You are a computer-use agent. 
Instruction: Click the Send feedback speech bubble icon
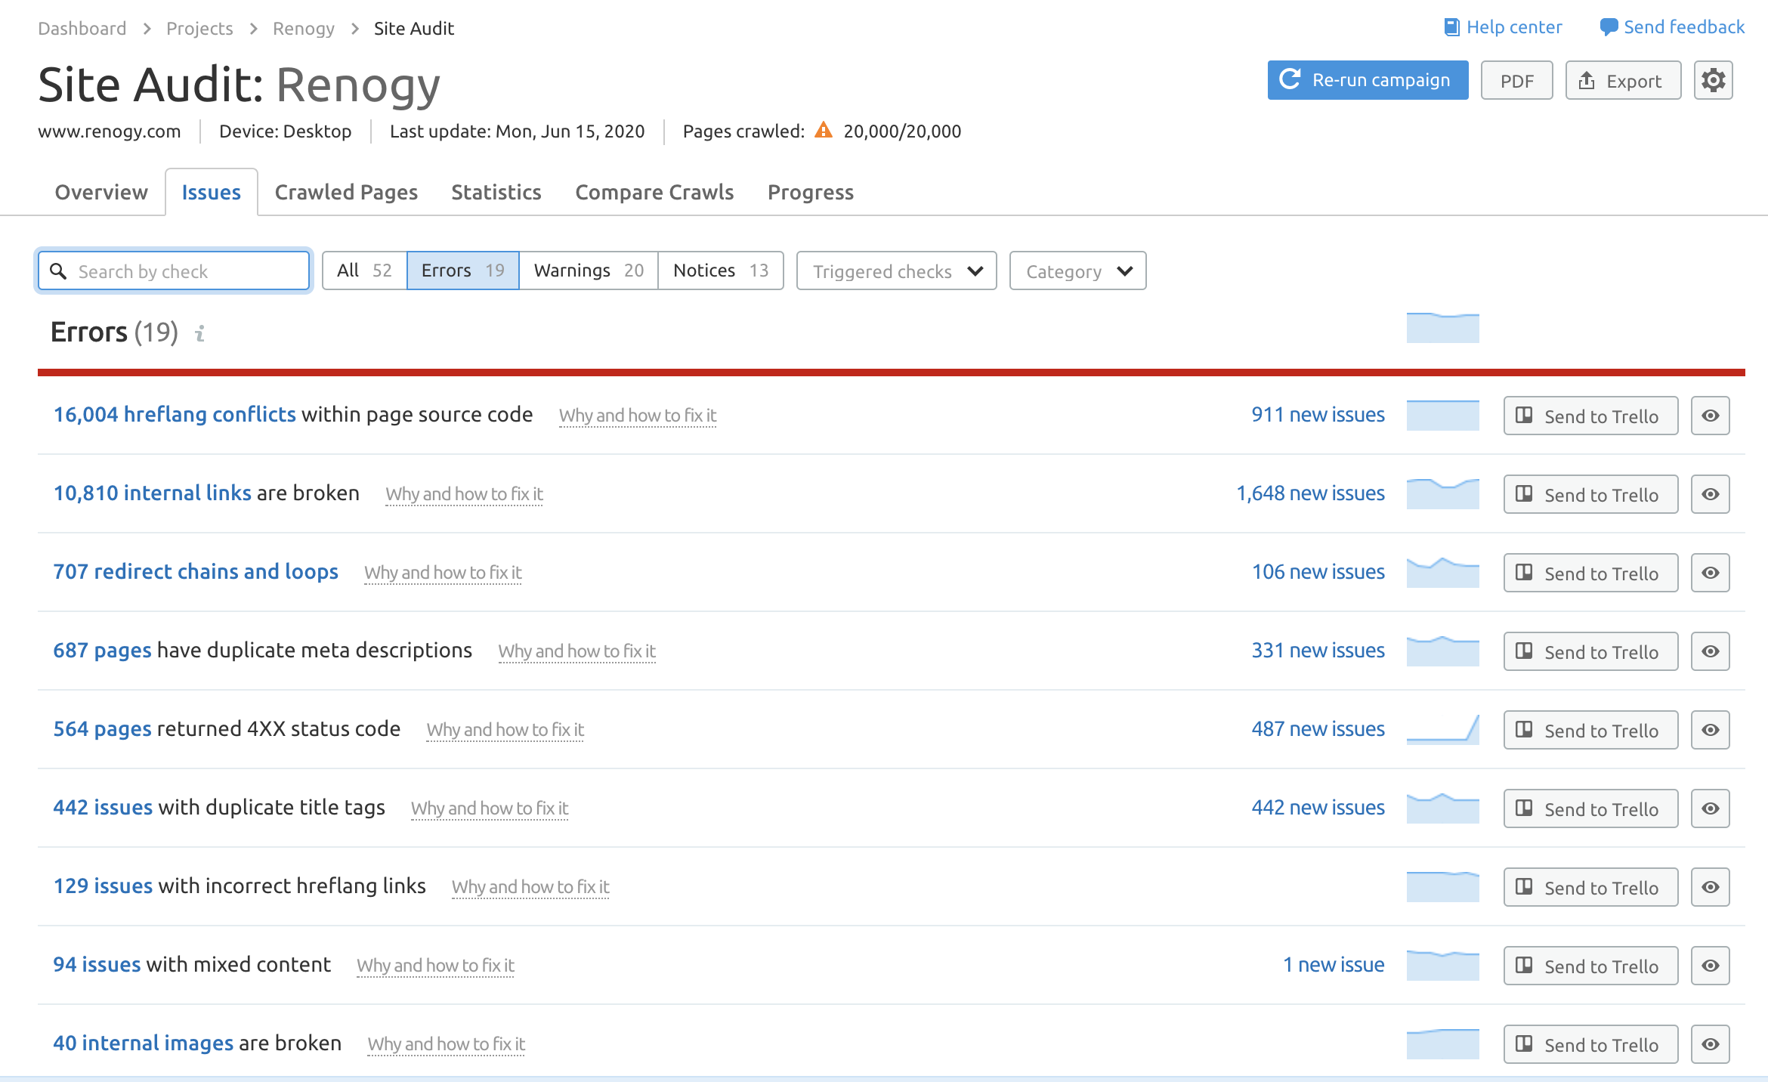pyautogui.click(x=1609, y=28)
